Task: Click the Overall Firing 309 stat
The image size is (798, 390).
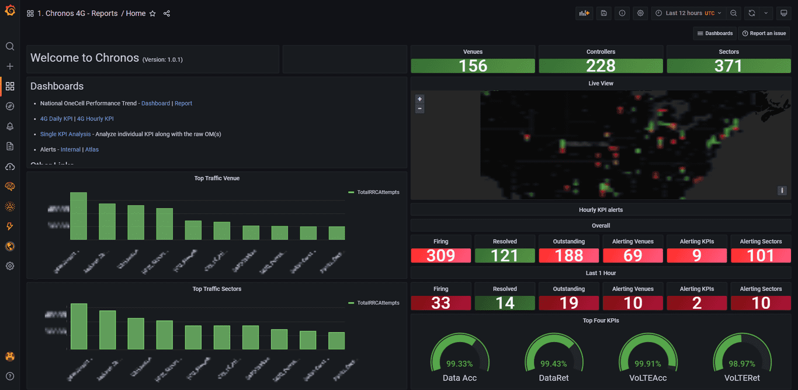Action: tap(440, 249)
